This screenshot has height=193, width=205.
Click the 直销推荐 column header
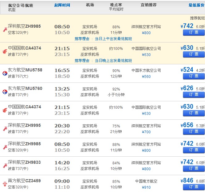click(149, 5)
